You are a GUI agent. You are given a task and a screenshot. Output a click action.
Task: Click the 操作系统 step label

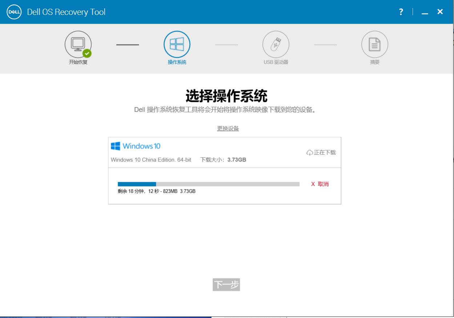[x=177, y=62]
